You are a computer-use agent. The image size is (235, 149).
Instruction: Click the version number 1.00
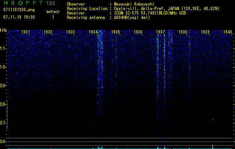pyautogui.click(x=50, y=3)
